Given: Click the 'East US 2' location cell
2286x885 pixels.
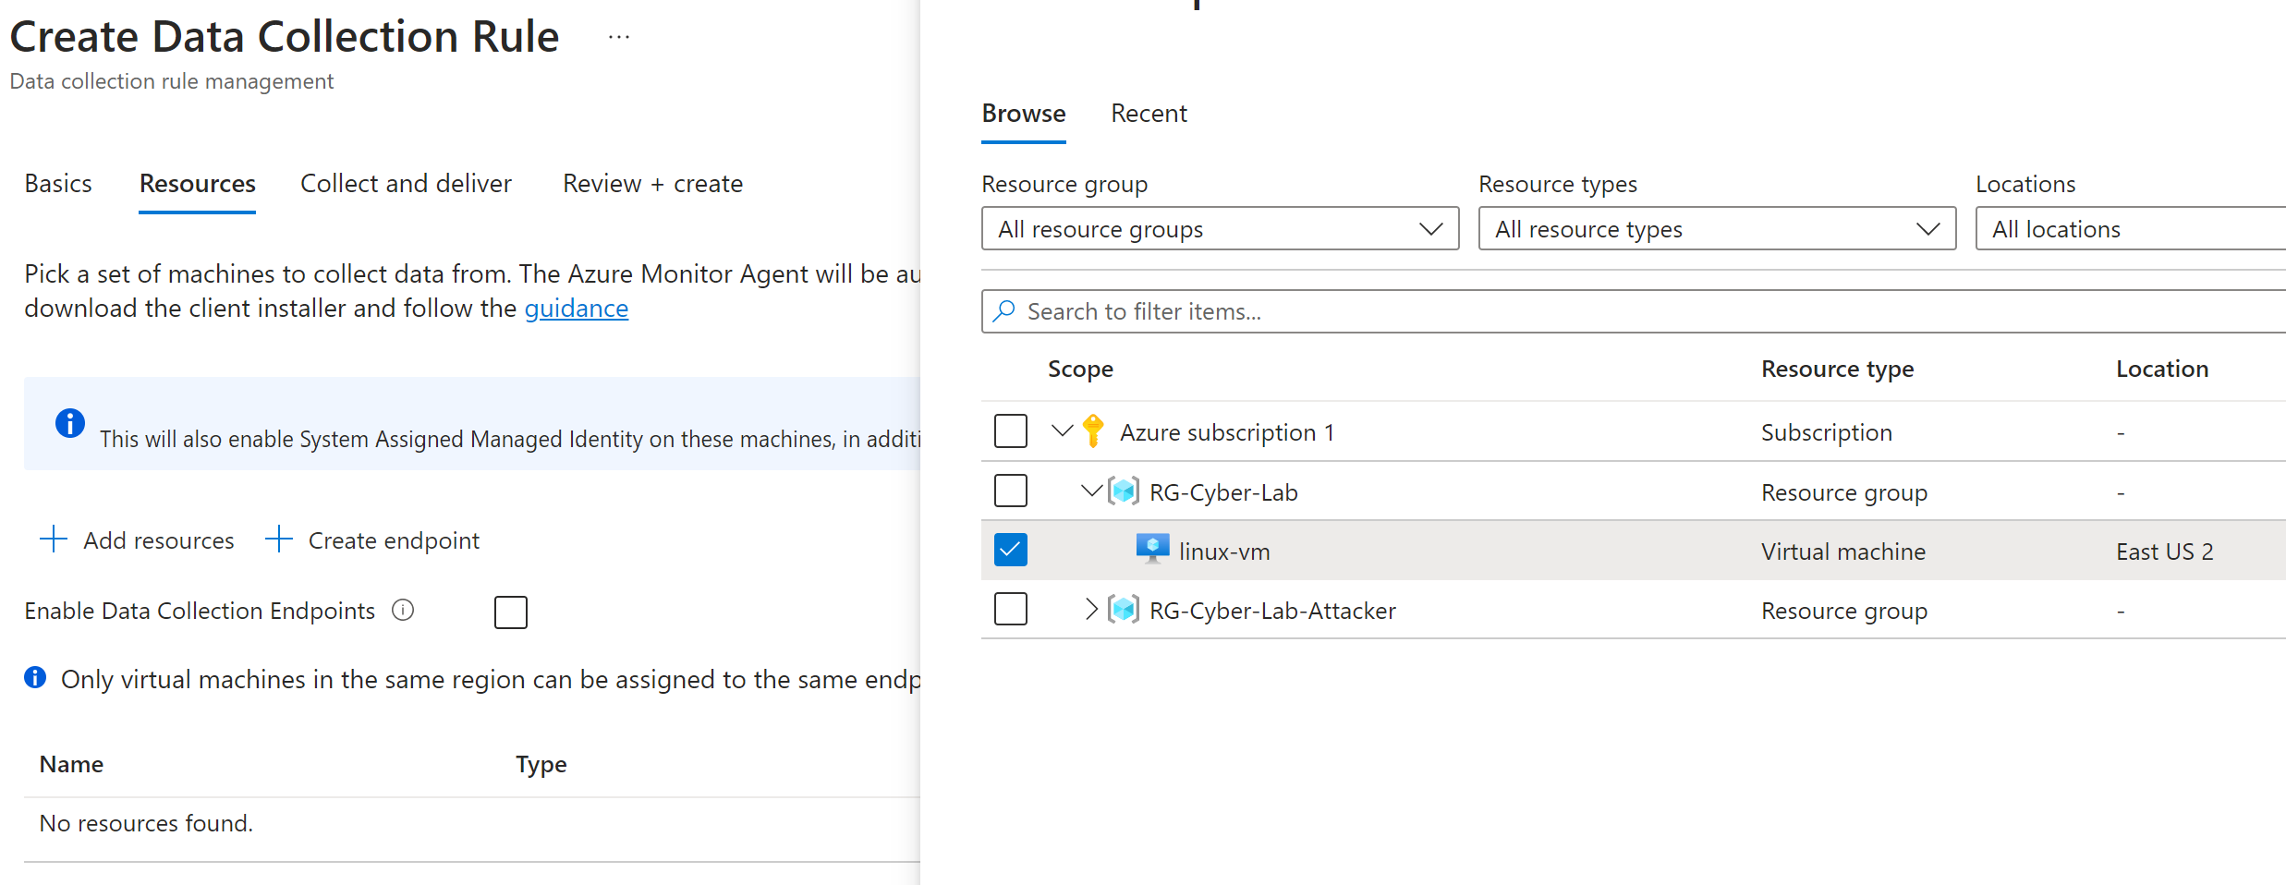Looking at the screenshot, I should coord(2165,552).
